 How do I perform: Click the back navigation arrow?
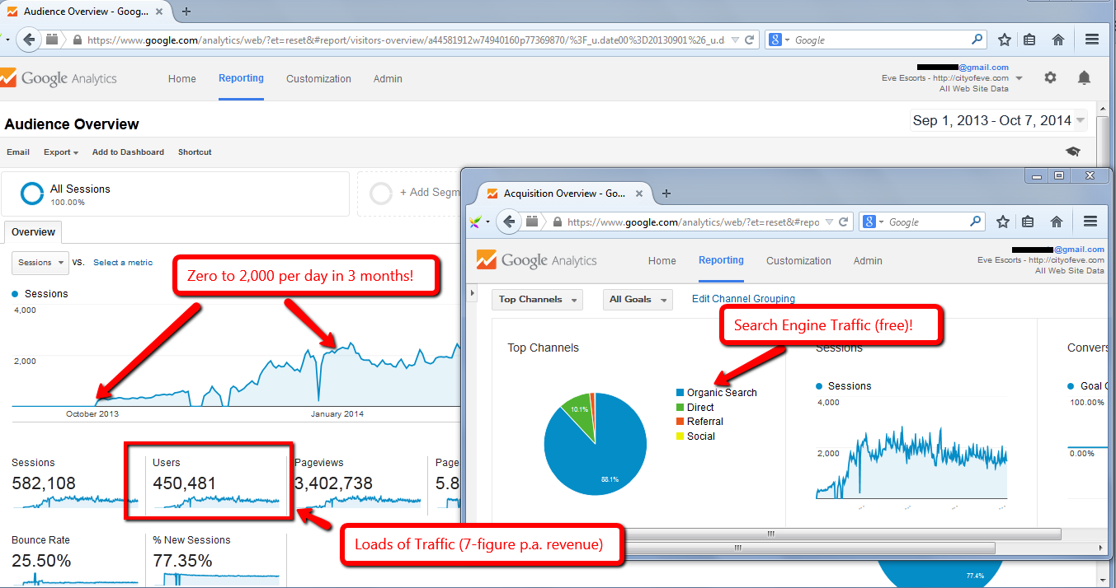click(28, 39)
